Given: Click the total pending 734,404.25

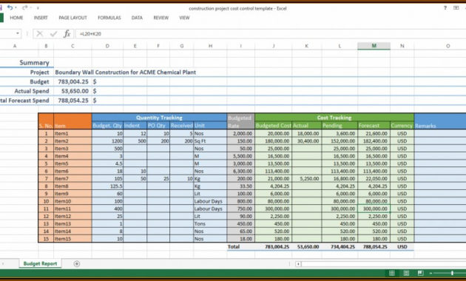Looking at the screenshot, I should [x=340, y=246].
